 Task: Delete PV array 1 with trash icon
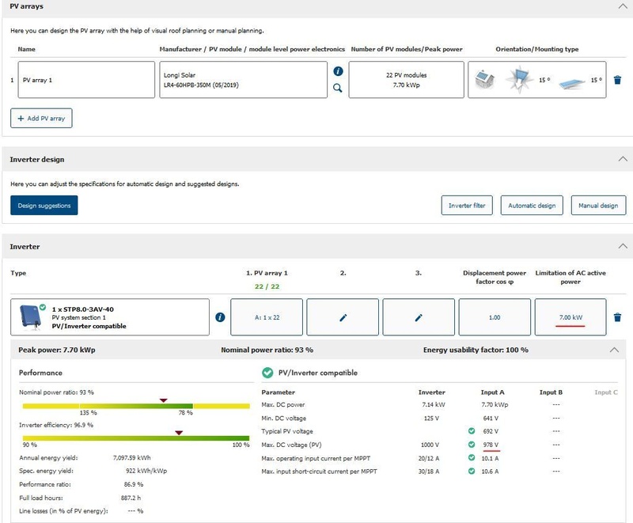coord(617,80)
